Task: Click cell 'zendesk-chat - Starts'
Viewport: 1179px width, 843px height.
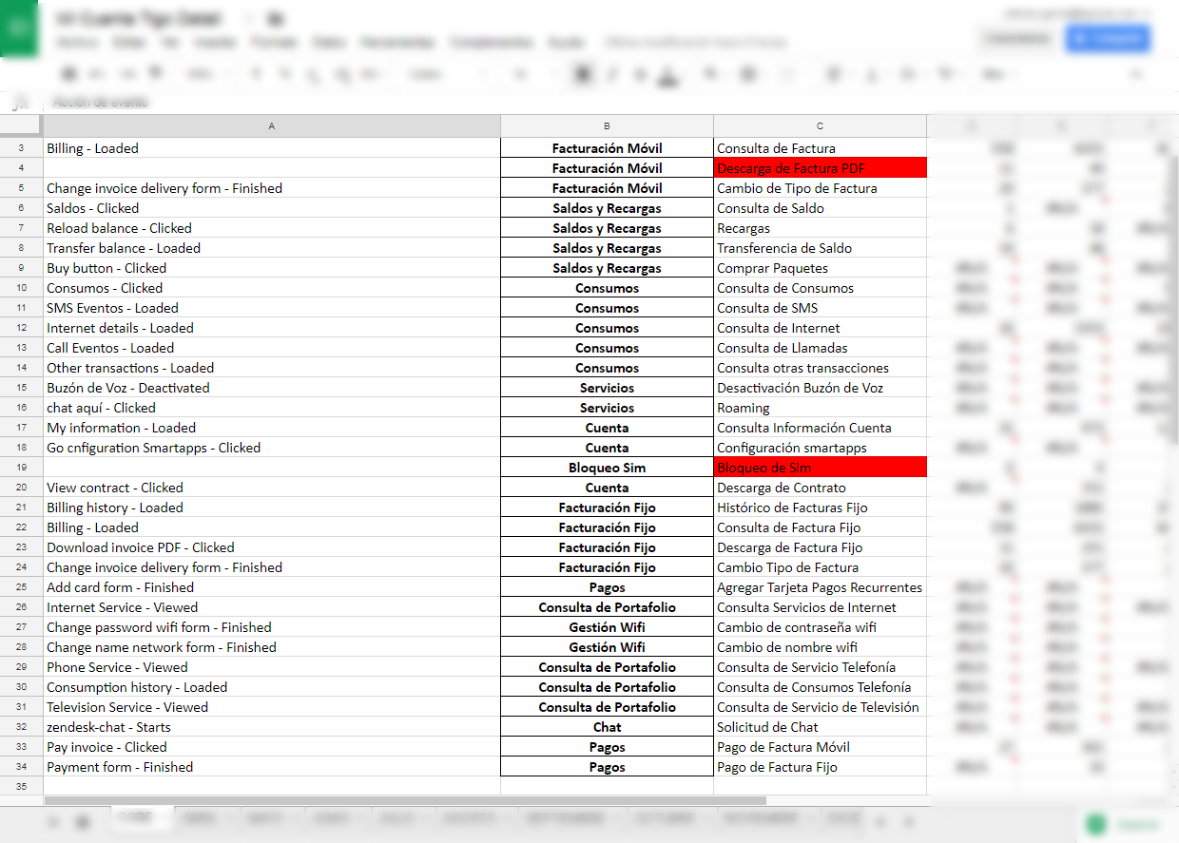Action: point(272,727)
